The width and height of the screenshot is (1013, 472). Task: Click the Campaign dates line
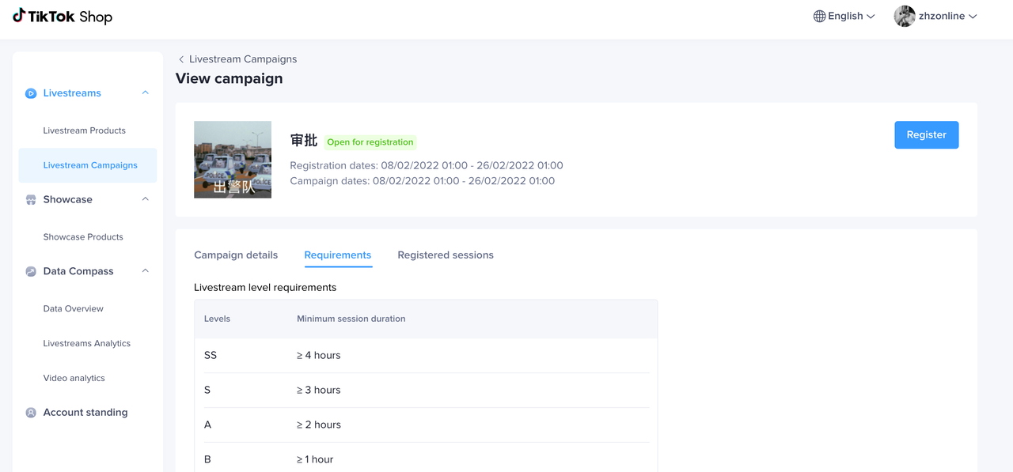pos(423,181)
